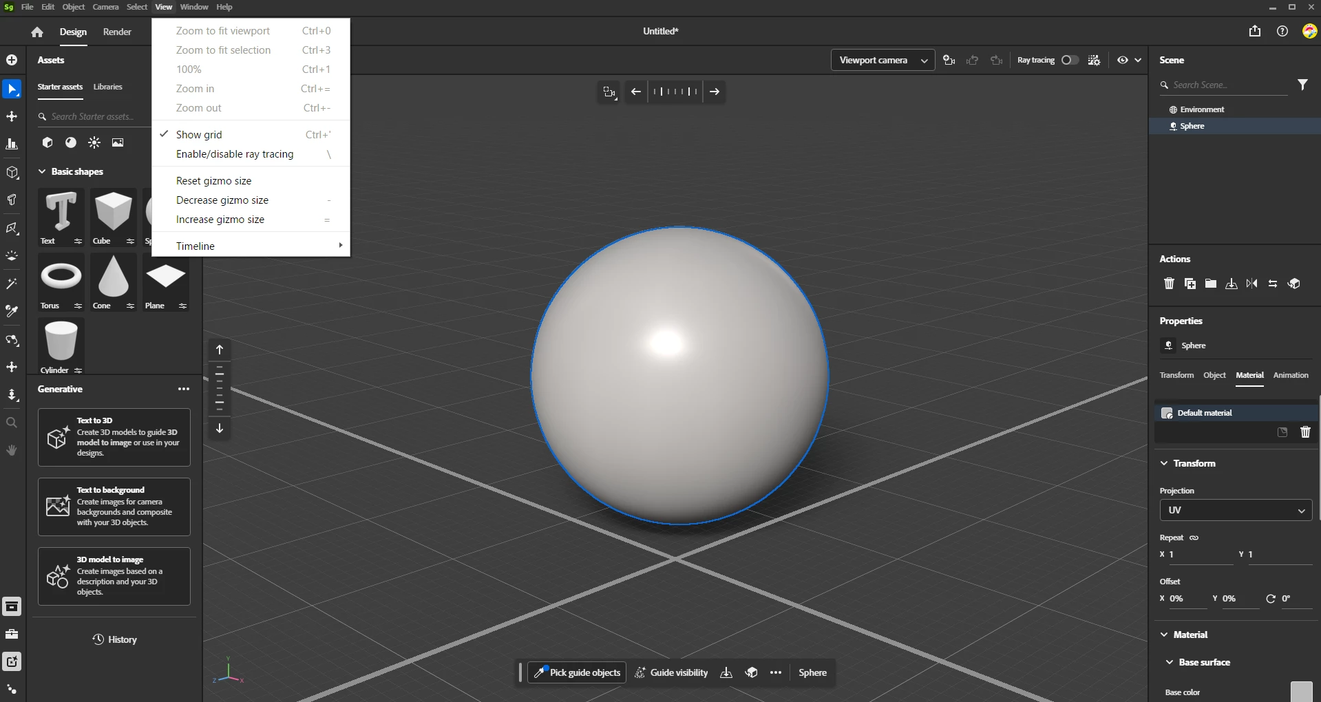
Task: Add the Torus basic shape
Action: (x=61, y=281)
